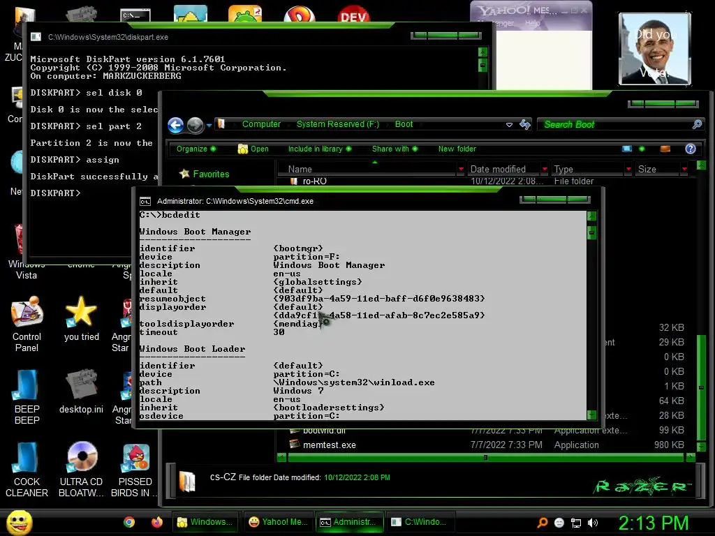Click the change view icon in Explorer
Image resolution: width=715 pixels, height=536 pixels.
[x=627, y=149]
